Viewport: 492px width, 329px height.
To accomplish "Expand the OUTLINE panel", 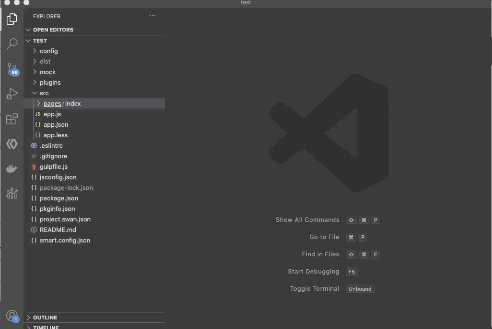I will (28, 318).
